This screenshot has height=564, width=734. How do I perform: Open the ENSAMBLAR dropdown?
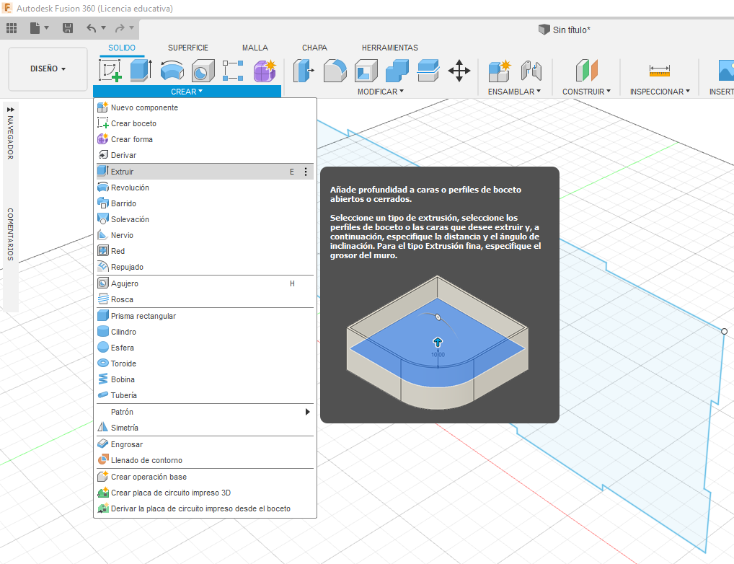point(514,92)
